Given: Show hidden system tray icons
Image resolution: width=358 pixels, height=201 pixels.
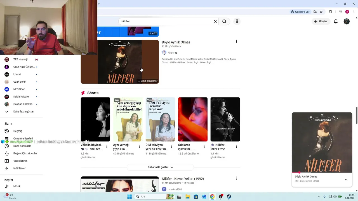Looking at the screenshot, I should coord(319,197).
